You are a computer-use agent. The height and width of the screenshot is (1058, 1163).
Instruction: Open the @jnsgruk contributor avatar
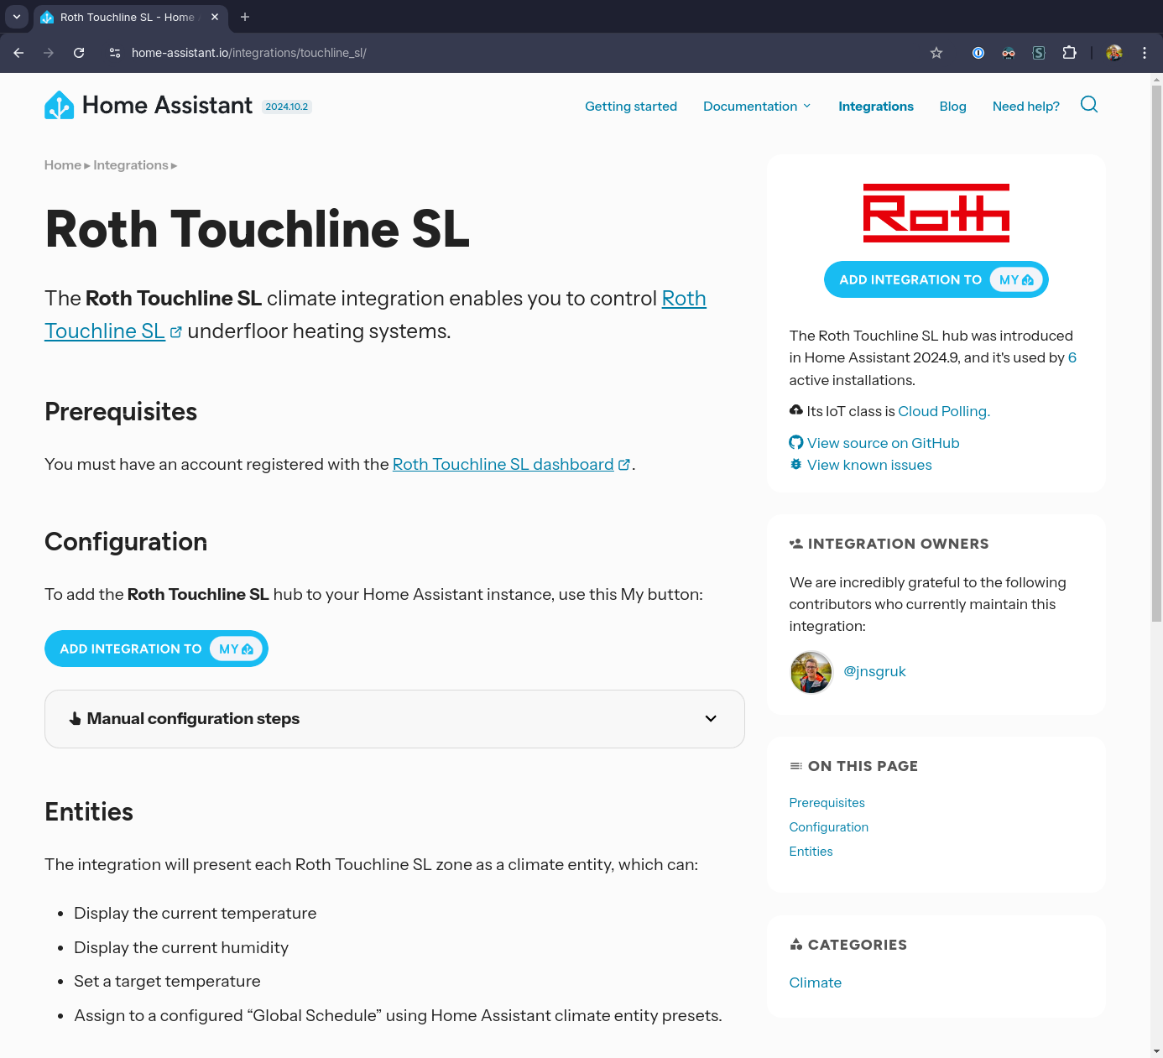point(811,672)
